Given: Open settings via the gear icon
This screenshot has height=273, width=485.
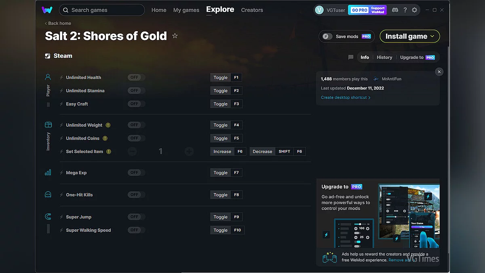Looking at the screenshot, I should click(415, 10).
